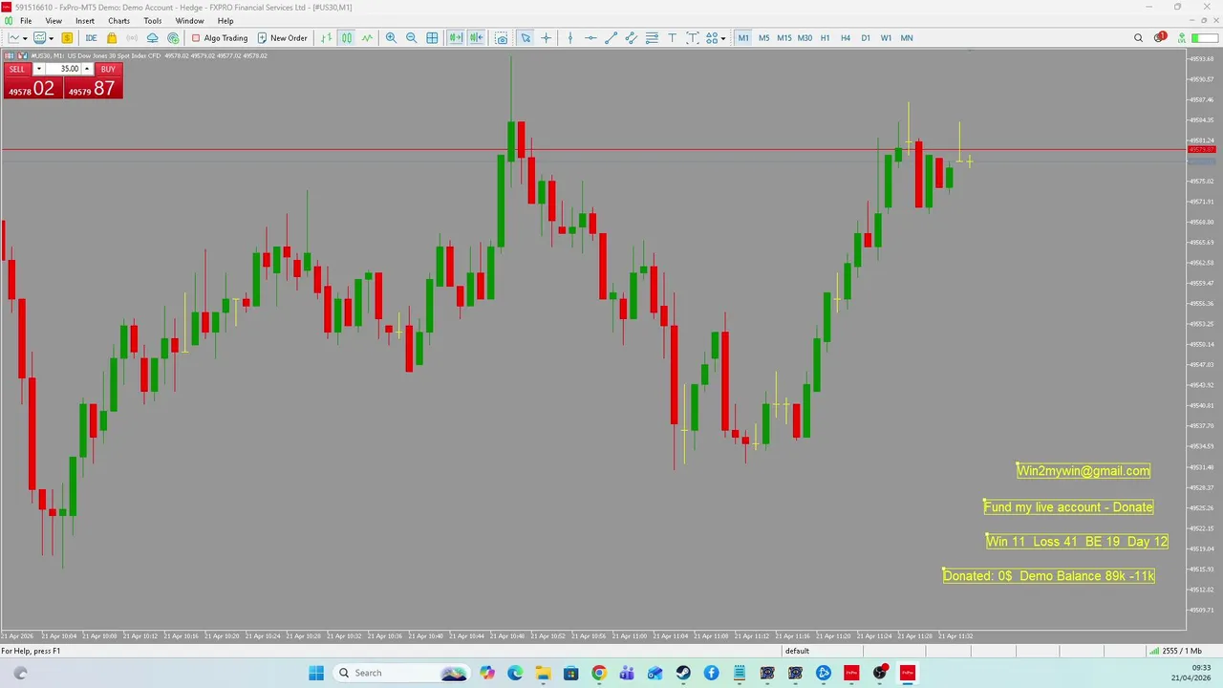Open Google Chrome from the taskbar
The image size is (1223, 688).
point(598,673)
